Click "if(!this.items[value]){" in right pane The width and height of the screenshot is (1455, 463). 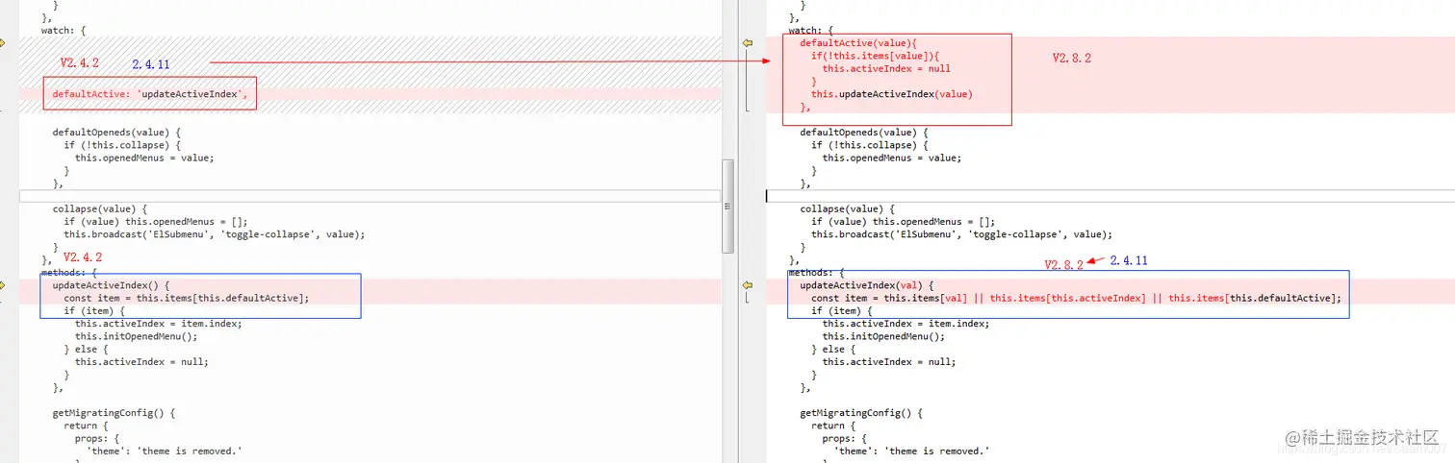[875, 56]
